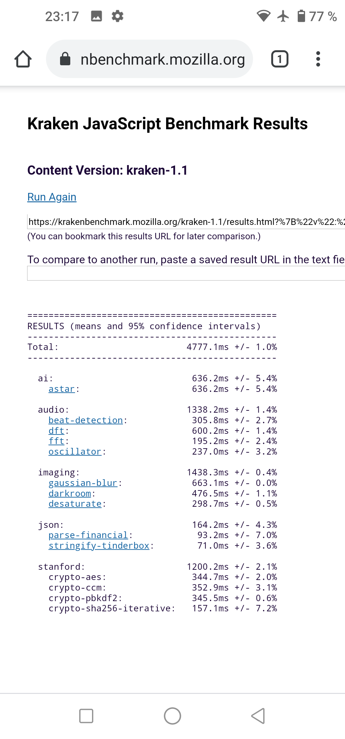Tap the lock icon in address bar

pyautogui.click(x=65, y=59)
